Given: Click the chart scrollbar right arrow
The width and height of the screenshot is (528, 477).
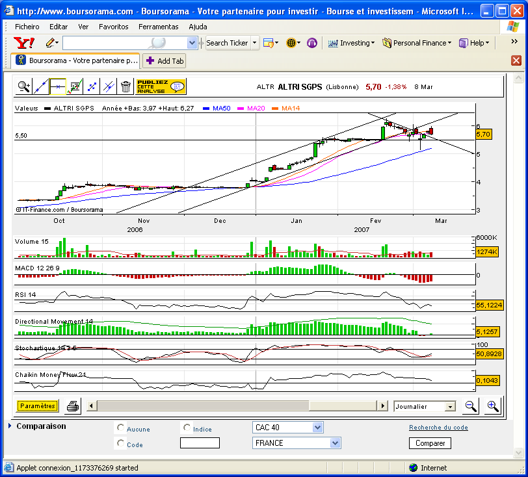Looking at the screenshot, I should click(x=382, y=406).
